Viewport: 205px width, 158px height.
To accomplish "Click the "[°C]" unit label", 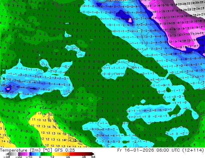I will [48, 150].
